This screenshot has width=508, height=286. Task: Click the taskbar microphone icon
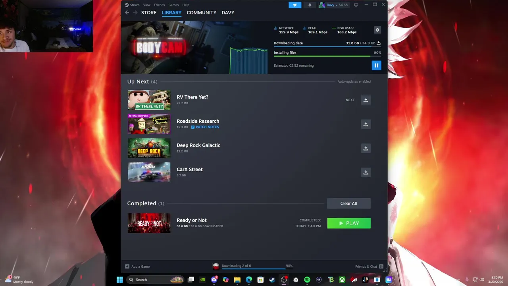(467, 280)
